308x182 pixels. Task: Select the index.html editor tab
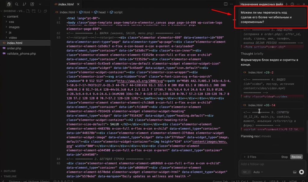tap(66, 4)
